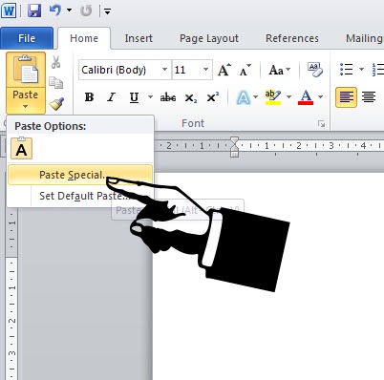
Task: Choose Set Default Paste menu entry
Action: 80,196
